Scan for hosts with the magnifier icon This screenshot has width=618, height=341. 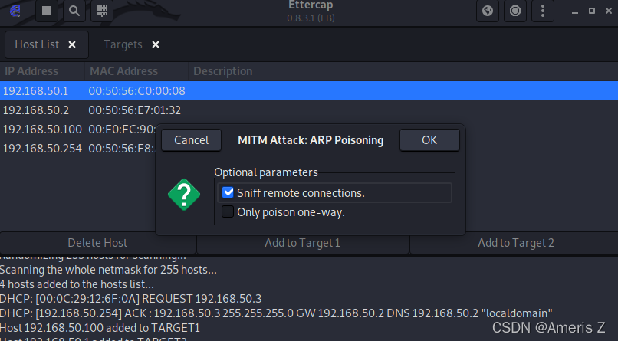tap(74, 11)
